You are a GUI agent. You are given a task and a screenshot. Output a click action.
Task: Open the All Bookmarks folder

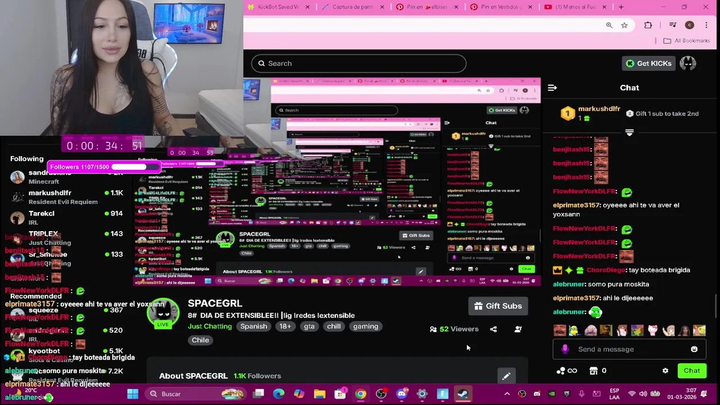pos(686,40)
